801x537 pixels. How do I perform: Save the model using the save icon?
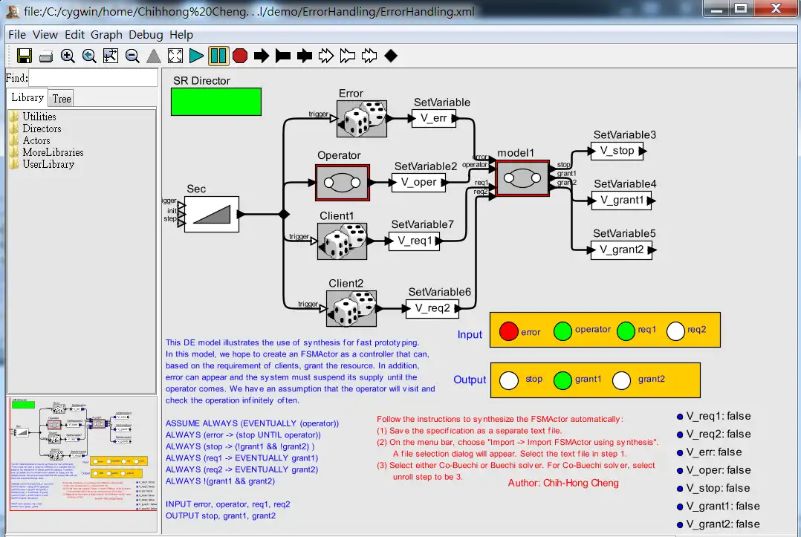[x=24, y=56]
